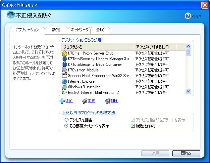Viewport: 210px width, 163px height.
Task: Click the K7SysMon Module icon
Action: 65,70
